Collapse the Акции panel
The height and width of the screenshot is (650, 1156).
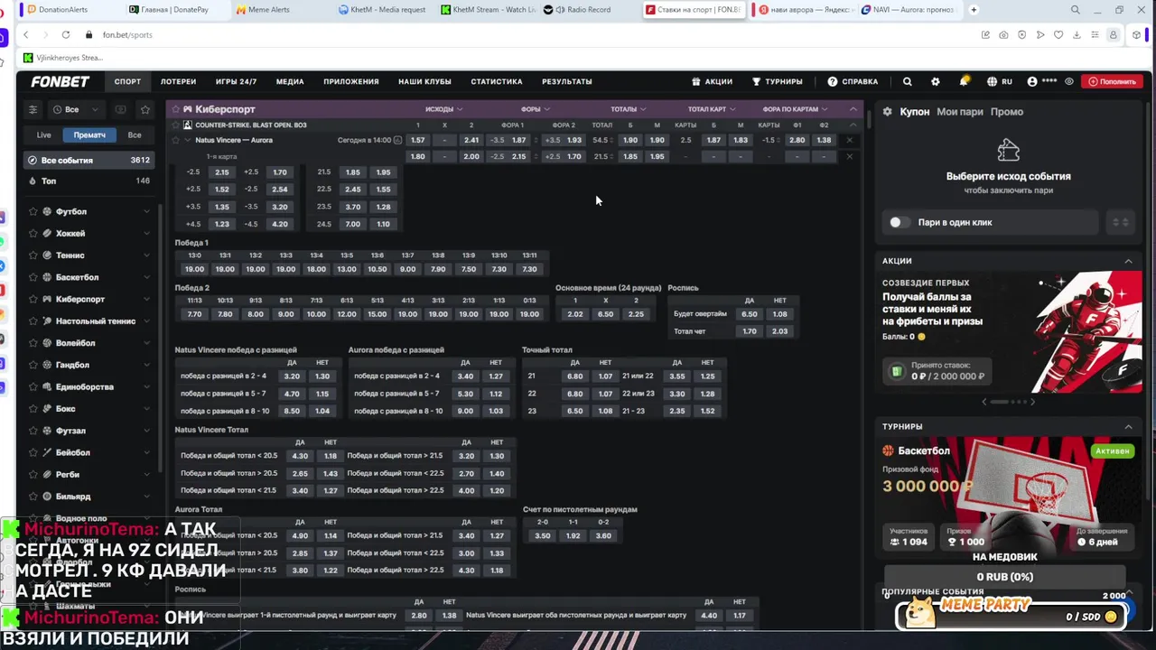click(1128, 261)
